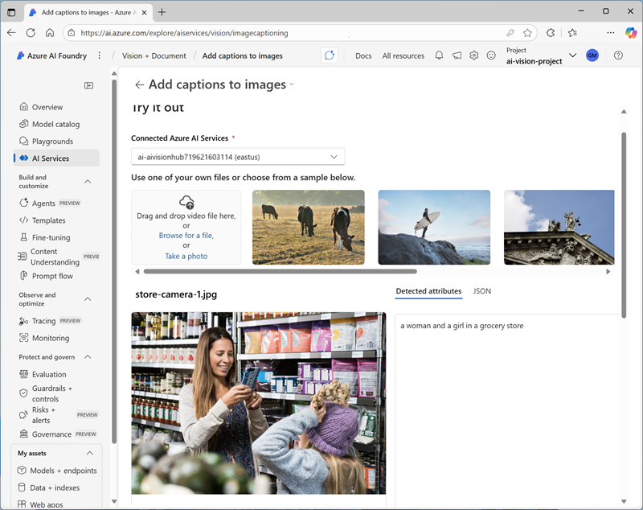The width and height of the screenshot is (643, 510).
Task: Select the cows grazing sample image
Action: pyautogui.click(x=308, y=227)
